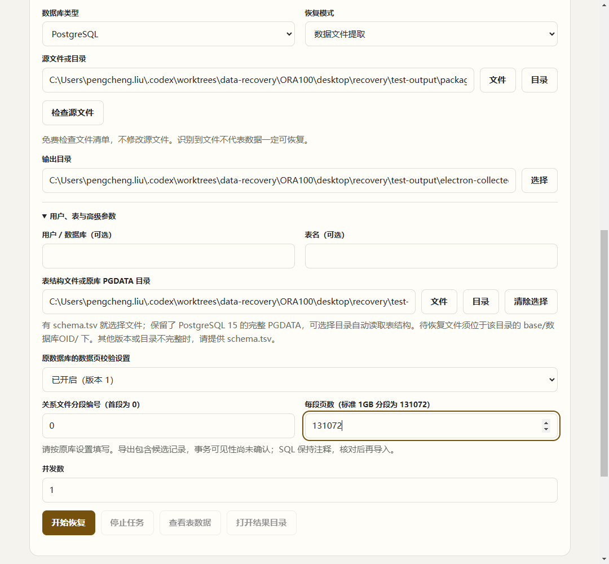Click the 源文件或目录 path field
The height and width of the screenshot is (564, 609).
pyautogui.click(x=258, y=80)
